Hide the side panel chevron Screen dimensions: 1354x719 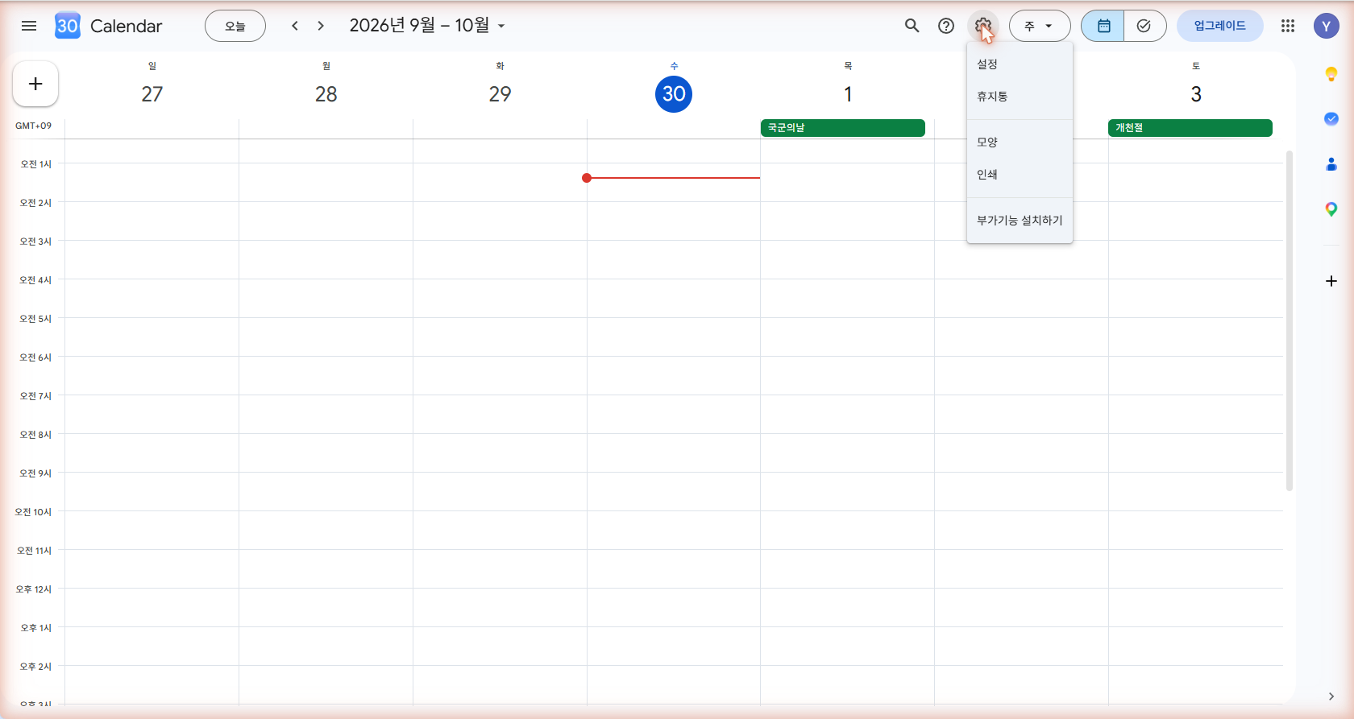(1331, 696)
